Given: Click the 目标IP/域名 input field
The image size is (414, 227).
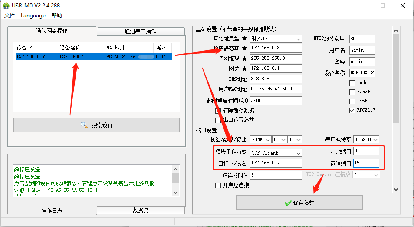Looking at the screenshot, I should click(276, 163).
